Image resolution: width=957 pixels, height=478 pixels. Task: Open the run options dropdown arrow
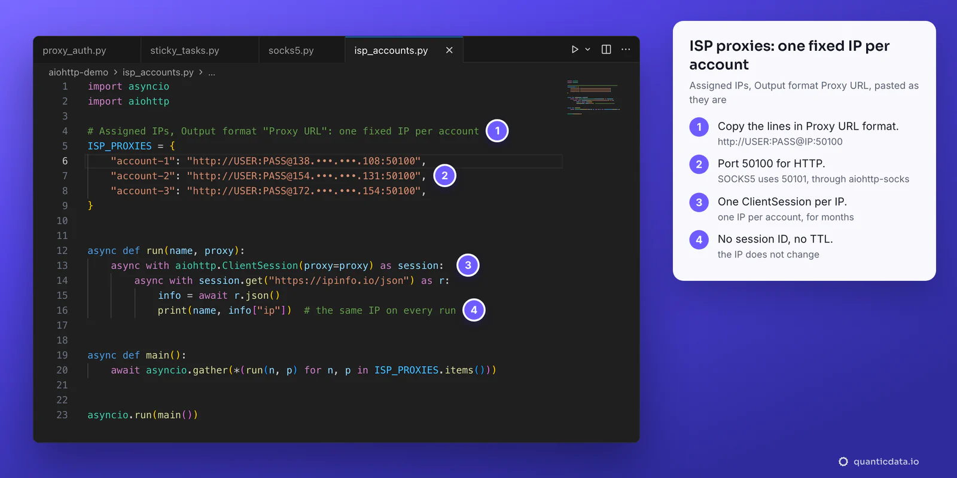[x=587, y=50]
